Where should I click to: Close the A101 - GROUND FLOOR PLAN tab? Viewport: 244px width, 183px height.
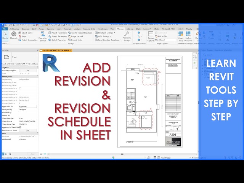click(x=71, y=50)
